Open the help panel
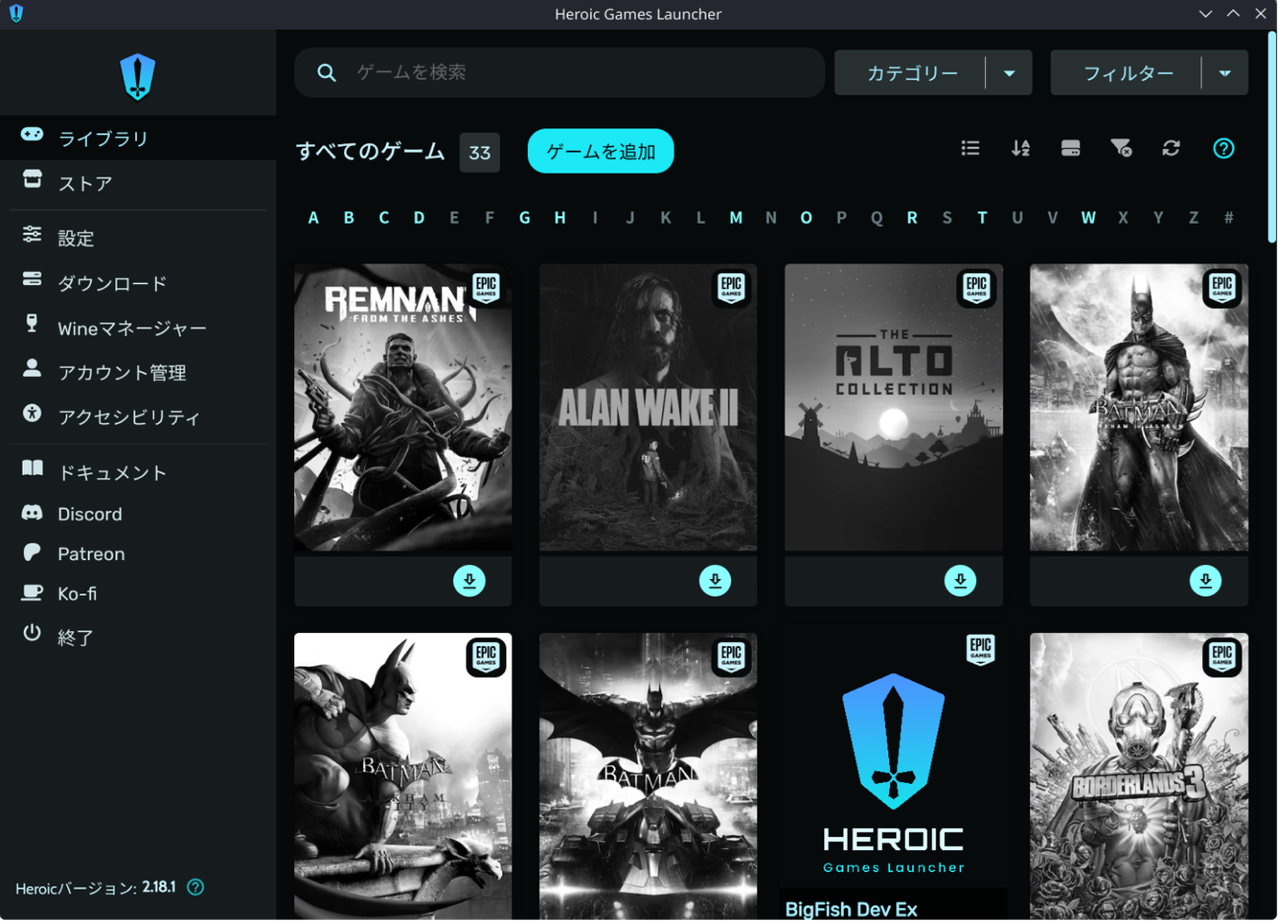The image size is (1281, 923). pyautogui.click(x=1224, y=148)
